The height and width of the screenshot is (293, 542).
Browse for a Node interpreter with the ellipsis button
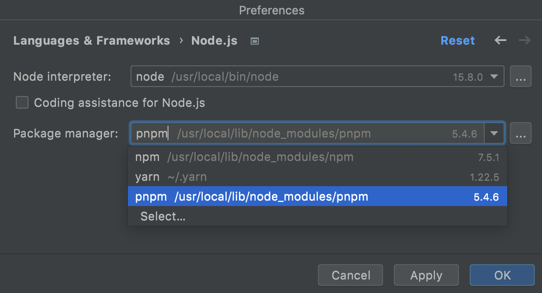(521, 76)
